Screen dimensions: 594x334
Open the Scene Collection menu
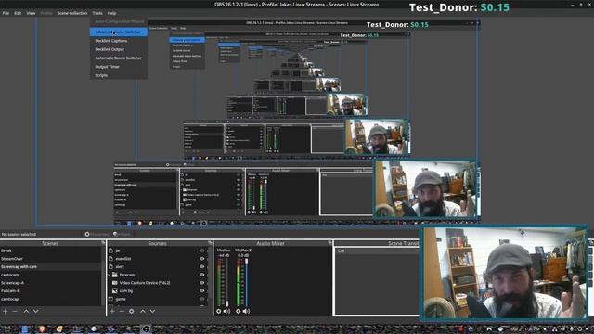(x=72, y=13)
